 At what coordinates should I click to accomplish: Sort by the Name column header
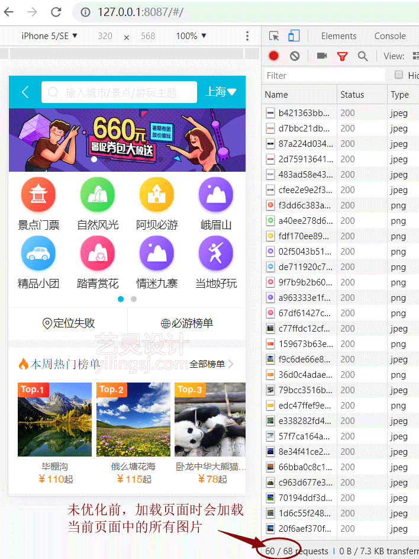(299, 95)
